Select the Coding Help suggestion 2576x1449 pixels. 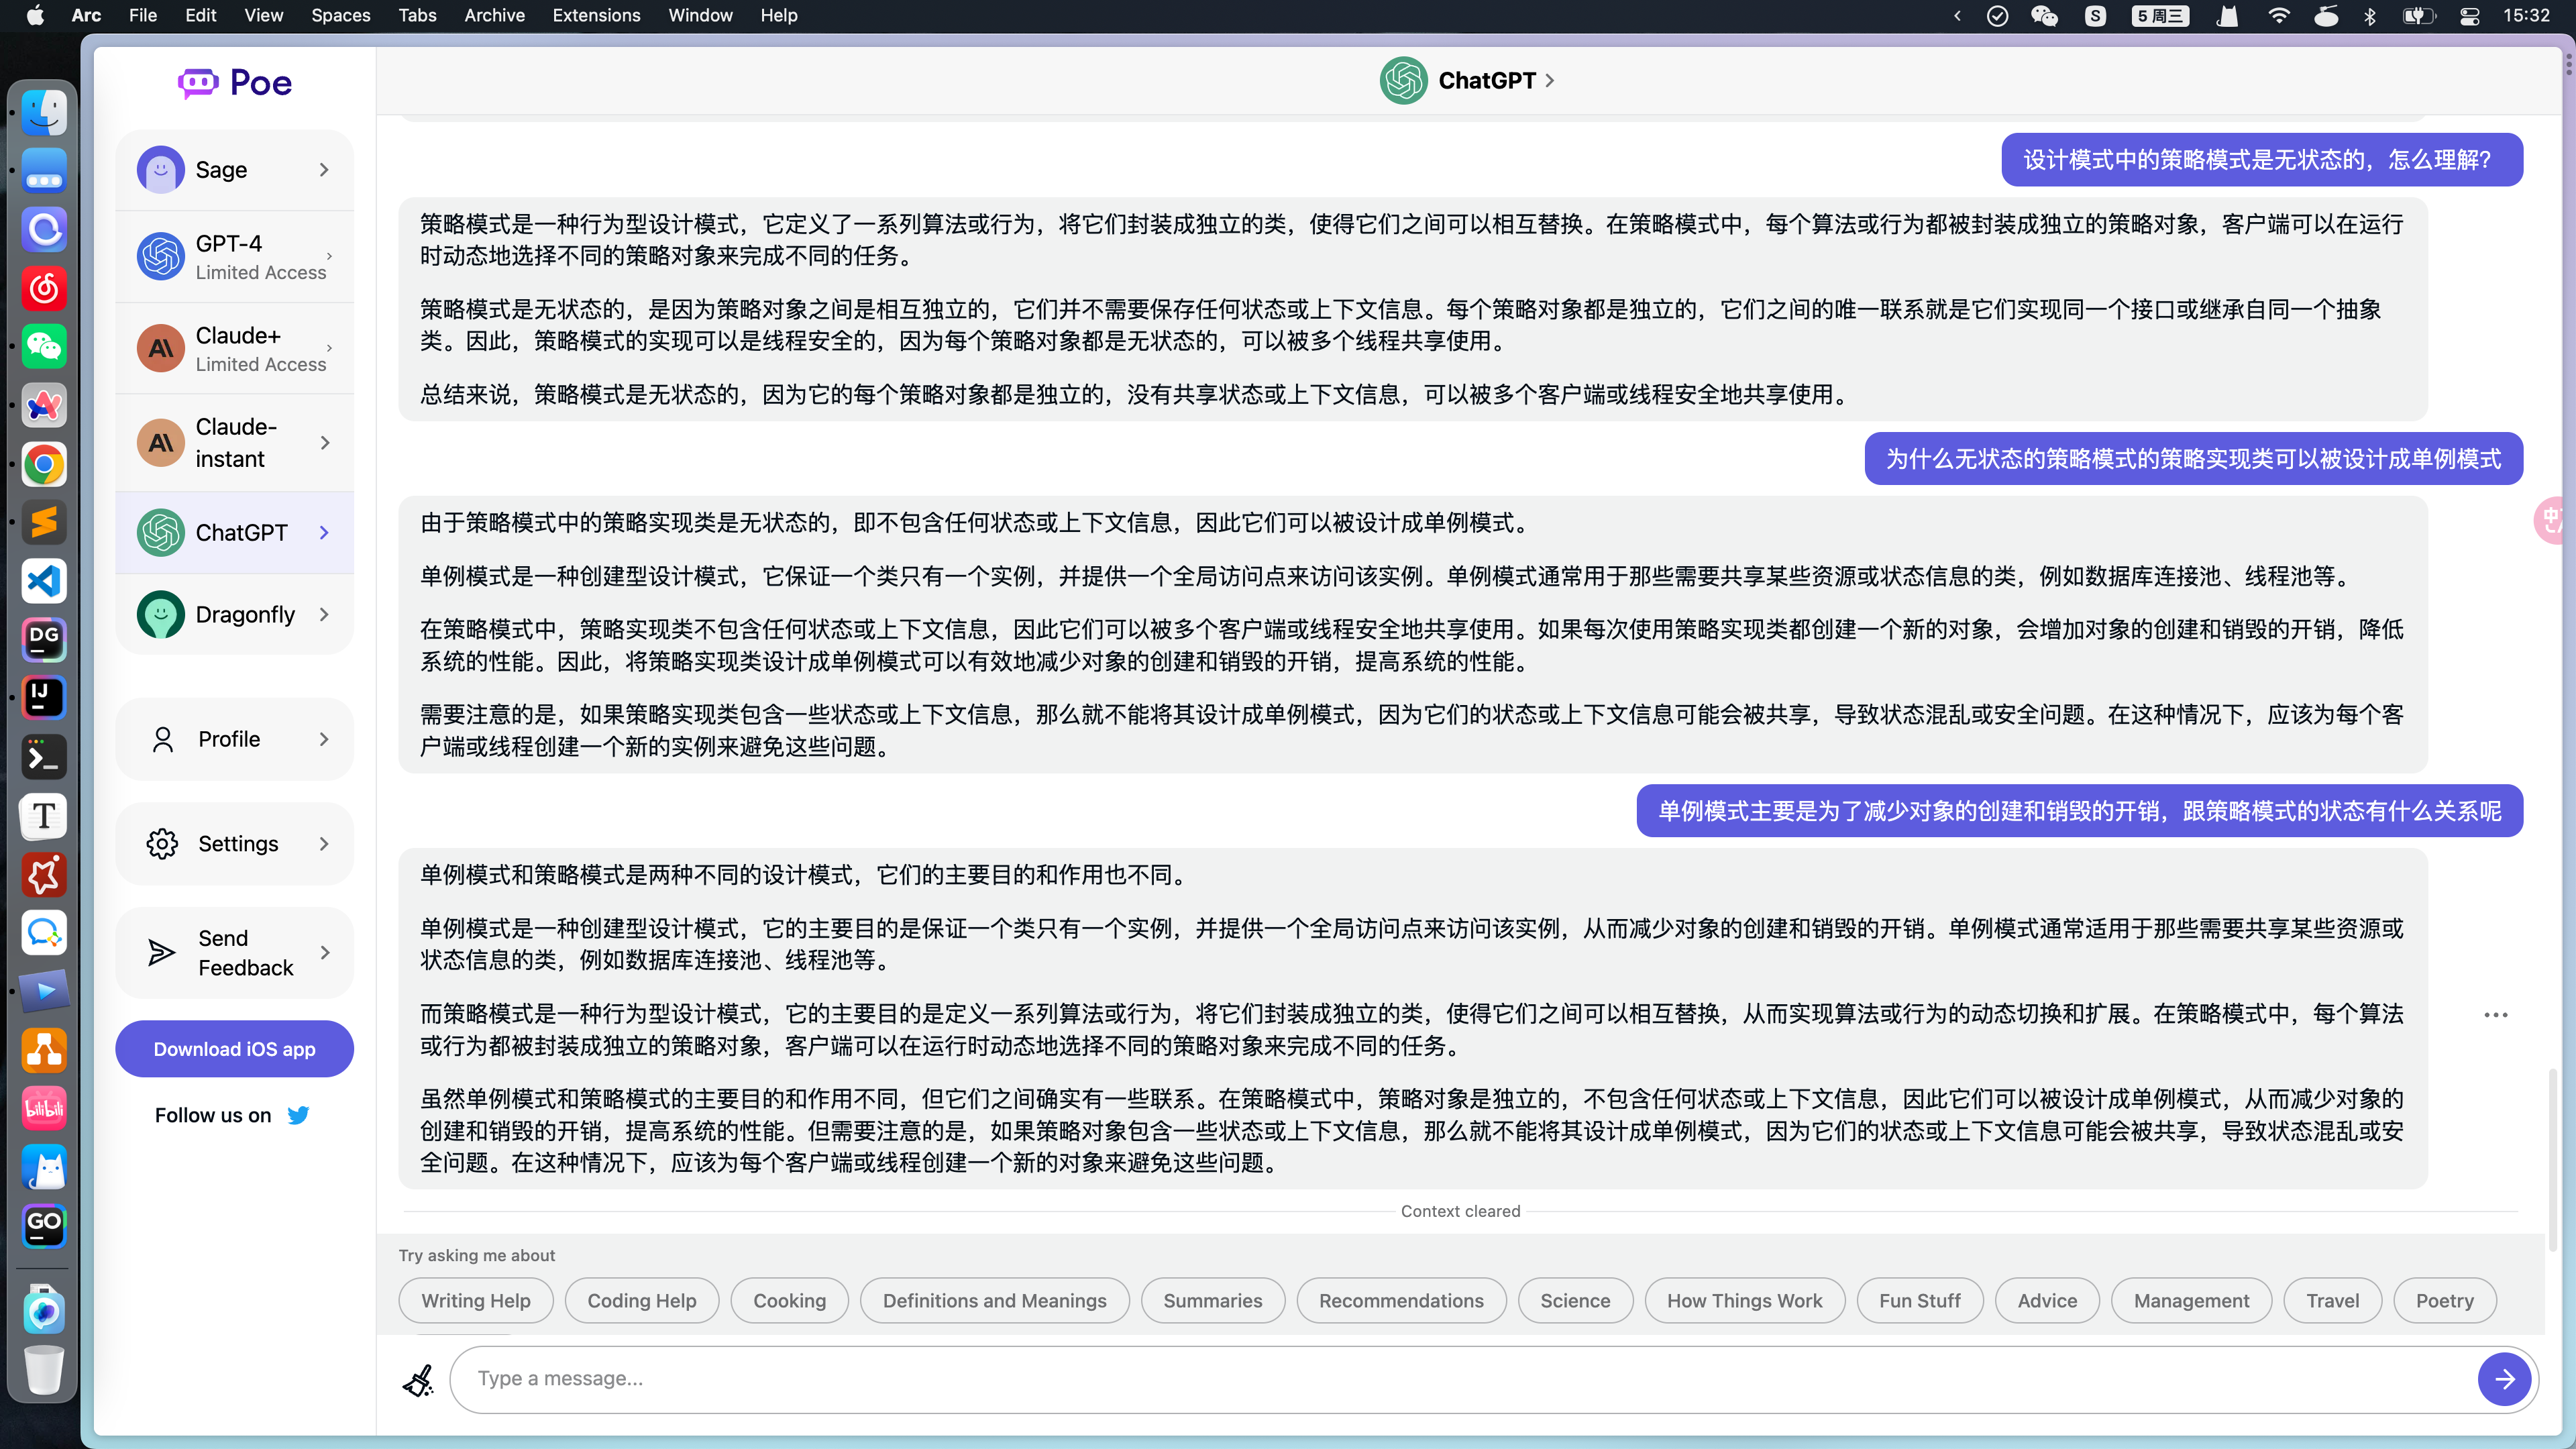[x=641, y=1301]
